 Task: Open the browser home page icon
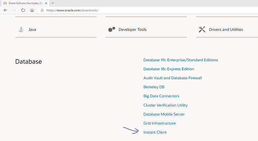(x=32, y=10)
